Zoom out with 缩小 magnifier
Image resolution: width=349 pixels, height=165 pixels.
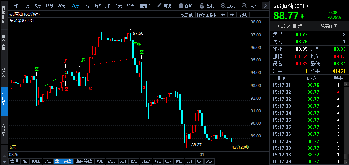click(249, 6)
